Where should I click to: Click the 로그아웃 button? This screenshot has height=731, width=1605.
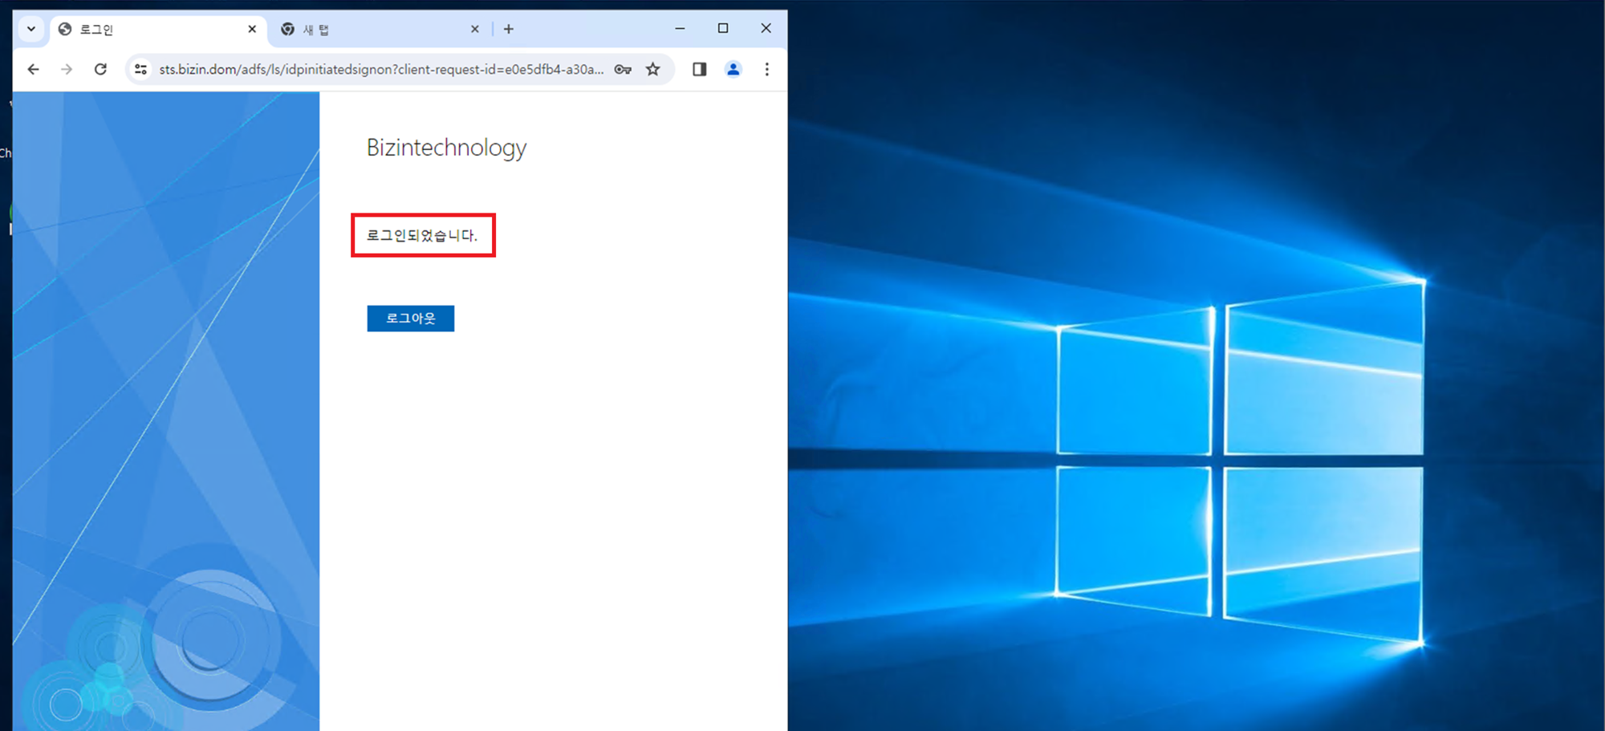411,319
